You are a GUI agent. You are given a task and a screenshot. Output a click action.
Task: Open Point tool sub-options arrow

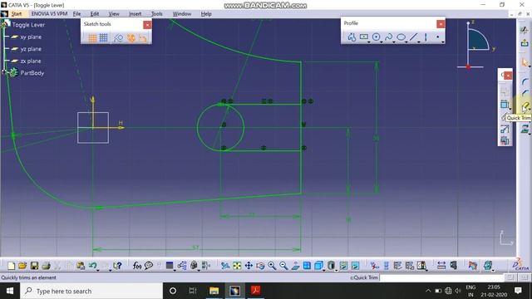click(443, 42)
